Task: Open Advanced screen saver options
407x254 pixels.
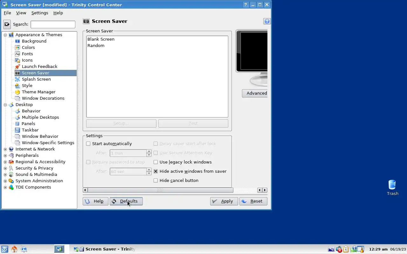Action: (255, 93)
